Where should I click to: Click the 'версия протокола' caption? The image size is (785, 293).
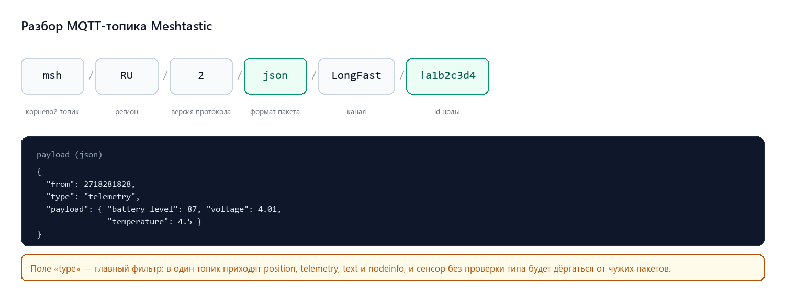(201, 112)
